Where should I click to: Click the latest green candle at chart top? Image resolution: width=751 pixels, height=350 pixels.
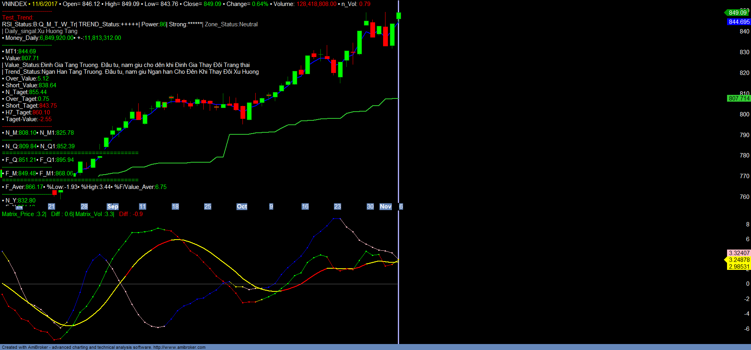398,16
